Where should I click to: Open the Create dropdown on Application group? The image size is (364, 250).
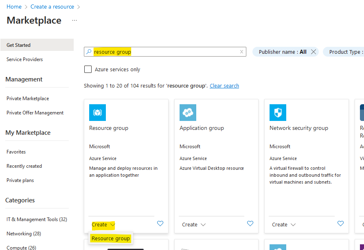tap(194, 224)
